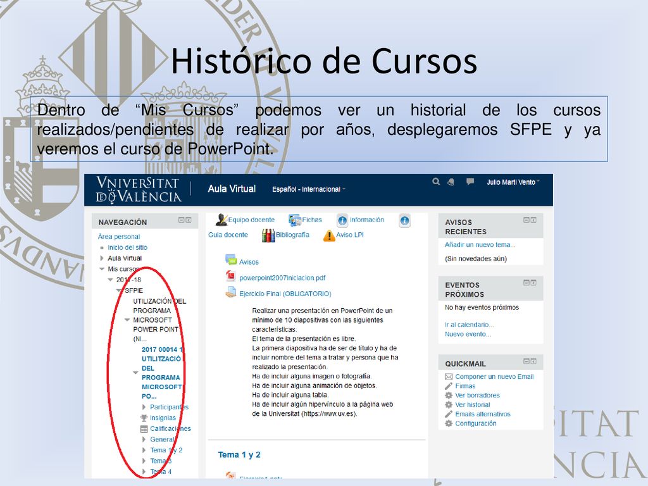Open the Equipo docente icon
The image size is (648, 486).
221,220
